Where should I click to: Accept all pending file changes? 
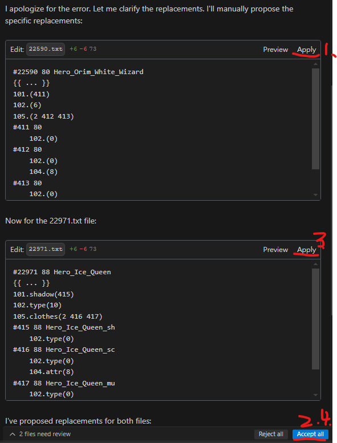(x=310, y=434)
